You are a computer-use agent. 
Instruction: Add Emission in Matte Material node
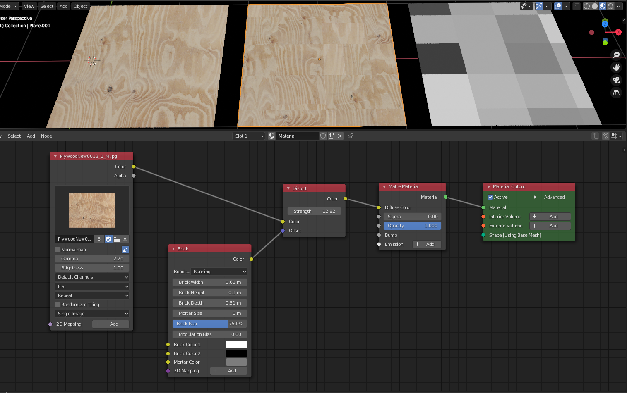click(426, 244)
